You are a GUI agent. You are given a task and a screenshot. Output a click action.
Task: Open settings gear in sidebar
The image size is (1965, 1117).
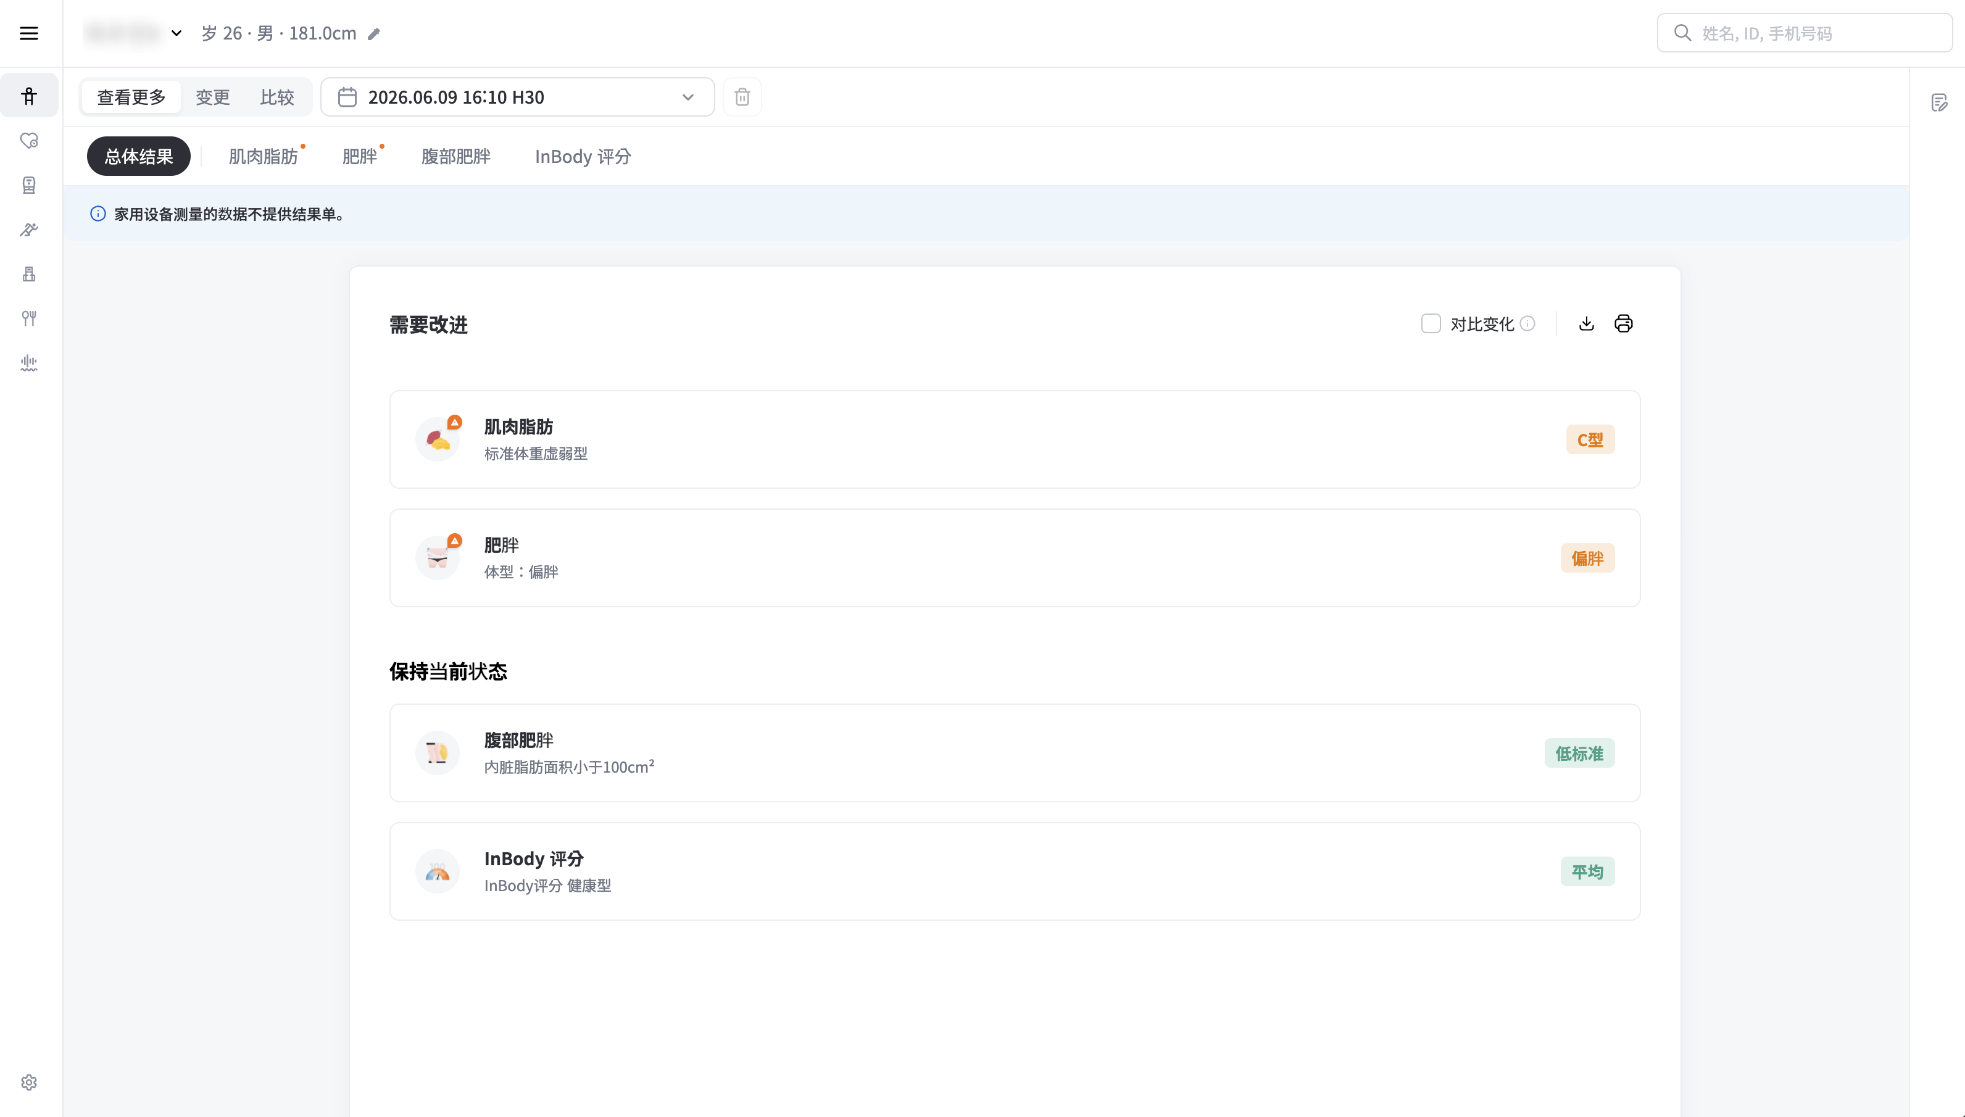(29, 1082)
